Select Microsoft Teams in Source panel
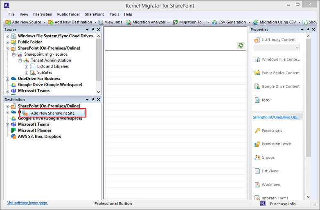 [x=34, y=91]
